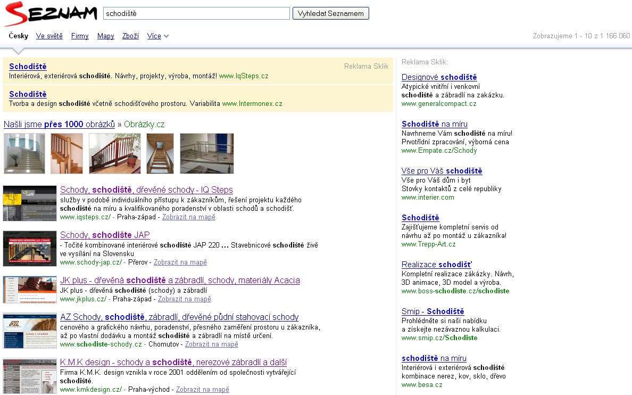This screenshot has height=395, width=632.
Task: Click the "www.kmkdesign.cz/" green URL text
Action: pyautogui.click(x=90, y=389)
